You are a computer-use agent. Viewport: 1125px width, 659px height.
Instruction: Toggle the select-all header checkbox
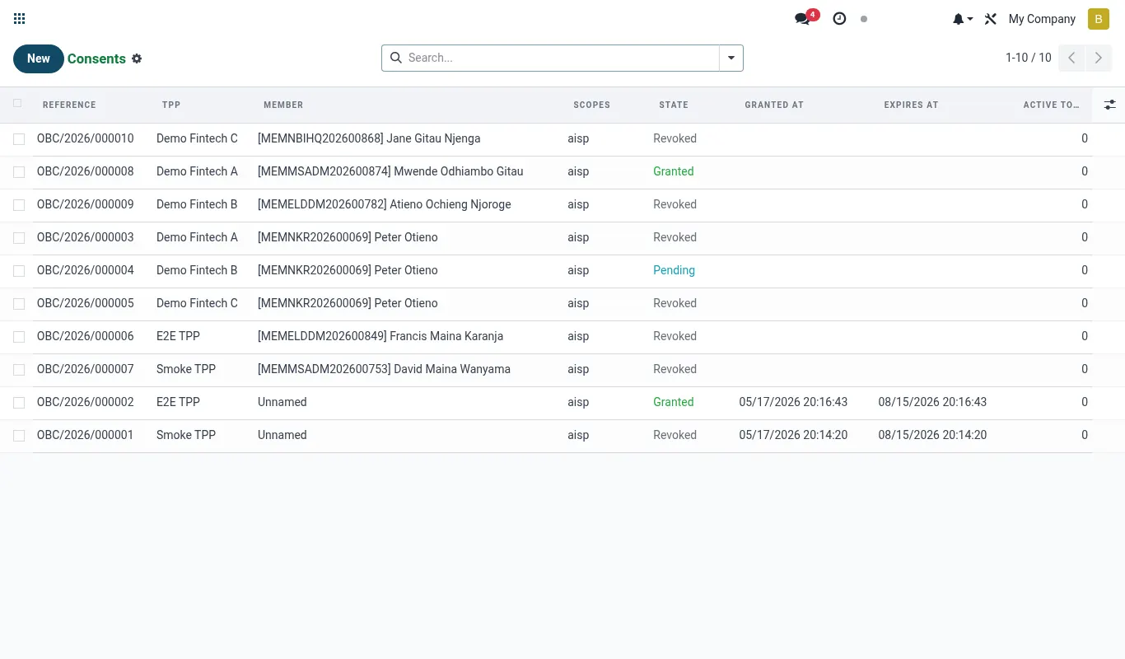[x=18, y=104]
